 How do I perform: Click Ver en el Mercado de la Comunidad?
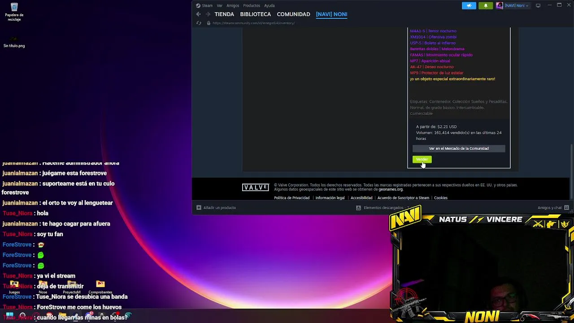459,148
